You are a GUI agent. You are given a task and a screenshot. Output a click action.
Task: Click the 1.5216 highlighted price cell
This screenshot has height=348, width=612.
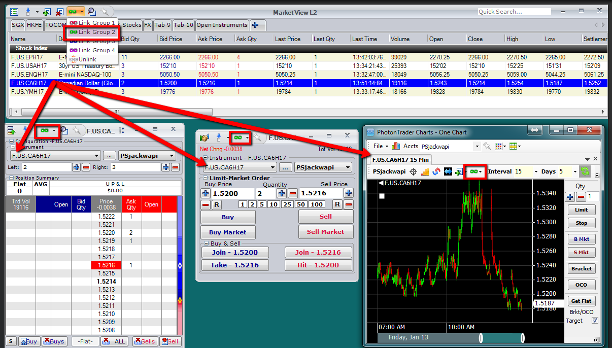107,265
